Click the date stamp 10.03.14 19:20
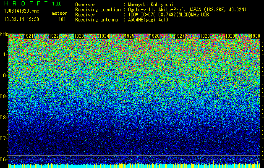The height and width of the screenshot is (168, 264). (21, 19)
